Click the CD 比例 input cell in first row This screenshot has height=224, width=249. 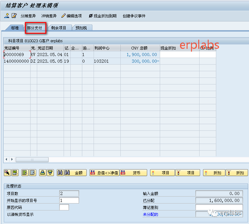[208, 55]
